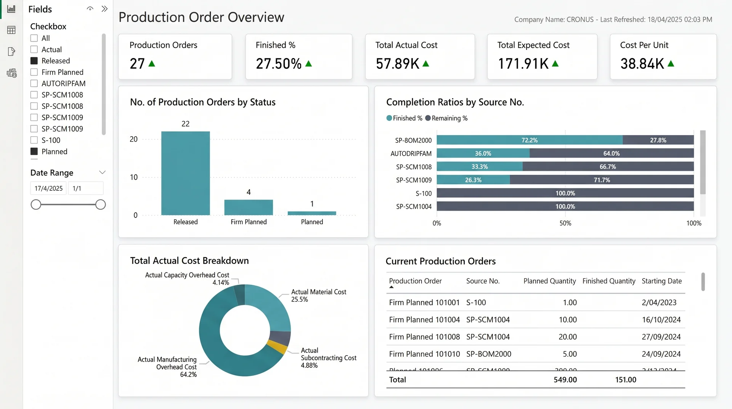Screen dimensions: 732x409
Task: Check the S-100 checkbox
Action: click(x=34, y=140)
